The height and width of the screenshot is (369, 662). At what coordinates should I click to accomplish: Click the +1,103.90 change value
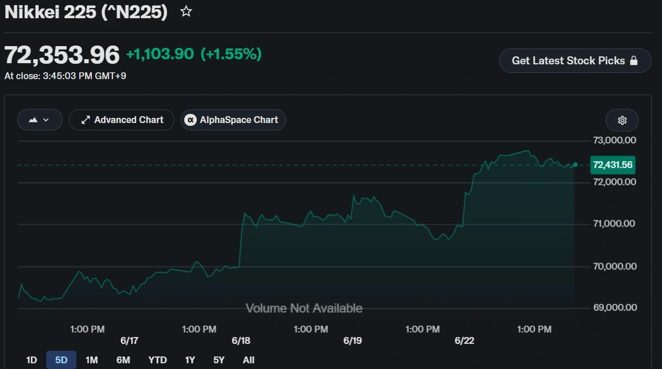pos(160,54)
